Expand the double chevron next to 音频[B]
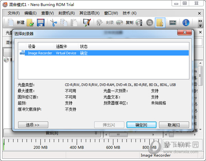Image resolution: width=206 pixels, height=161 pixels. [96, 133]
